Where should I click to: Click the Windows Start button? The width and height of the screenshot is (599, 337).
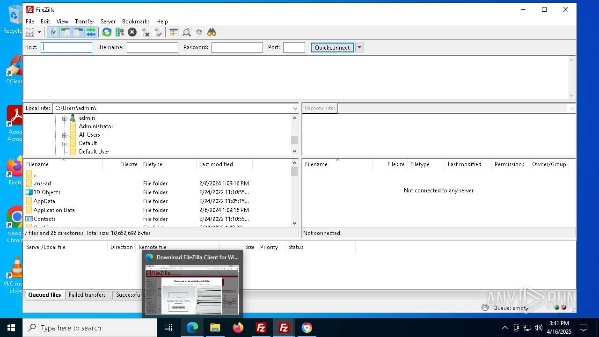point(11,328)
